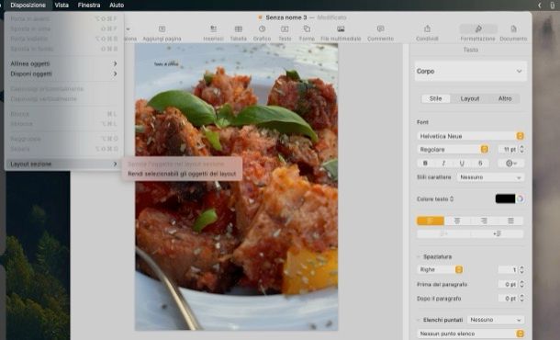
Task: Choose Rendi selezionabili gli oggetti del layout
Action: [182, 174]
